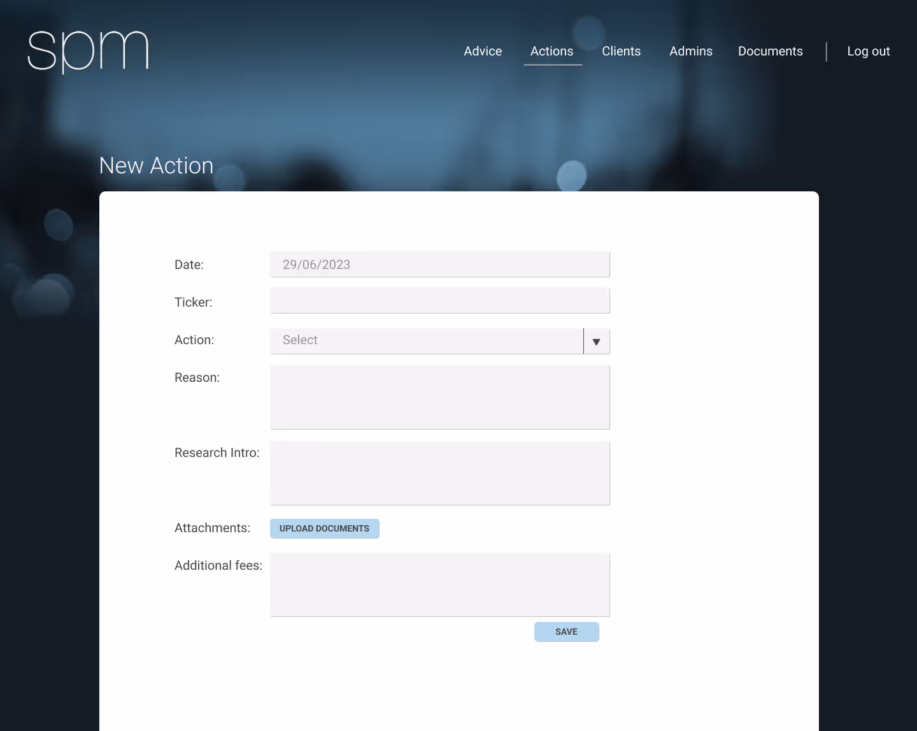Save the new action
Screen dimensions: 917x731
pyautogui.click(x=567, y=632)
